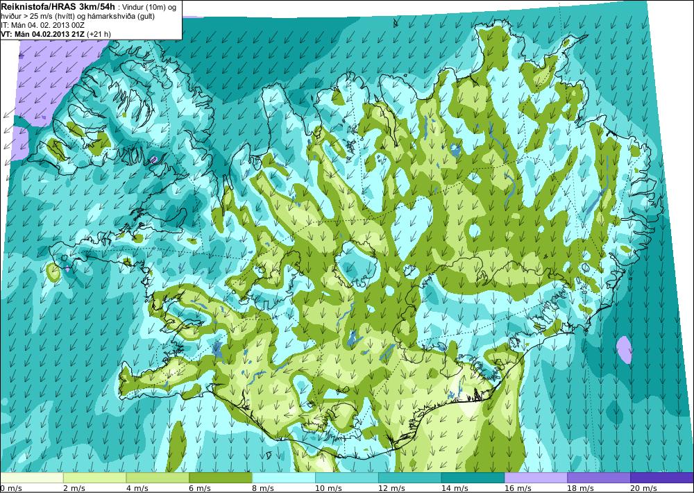Click the 2–4 m/s legend color swatch
The image size is (694, 493).
pyautogui.click(x=94, y=478)
